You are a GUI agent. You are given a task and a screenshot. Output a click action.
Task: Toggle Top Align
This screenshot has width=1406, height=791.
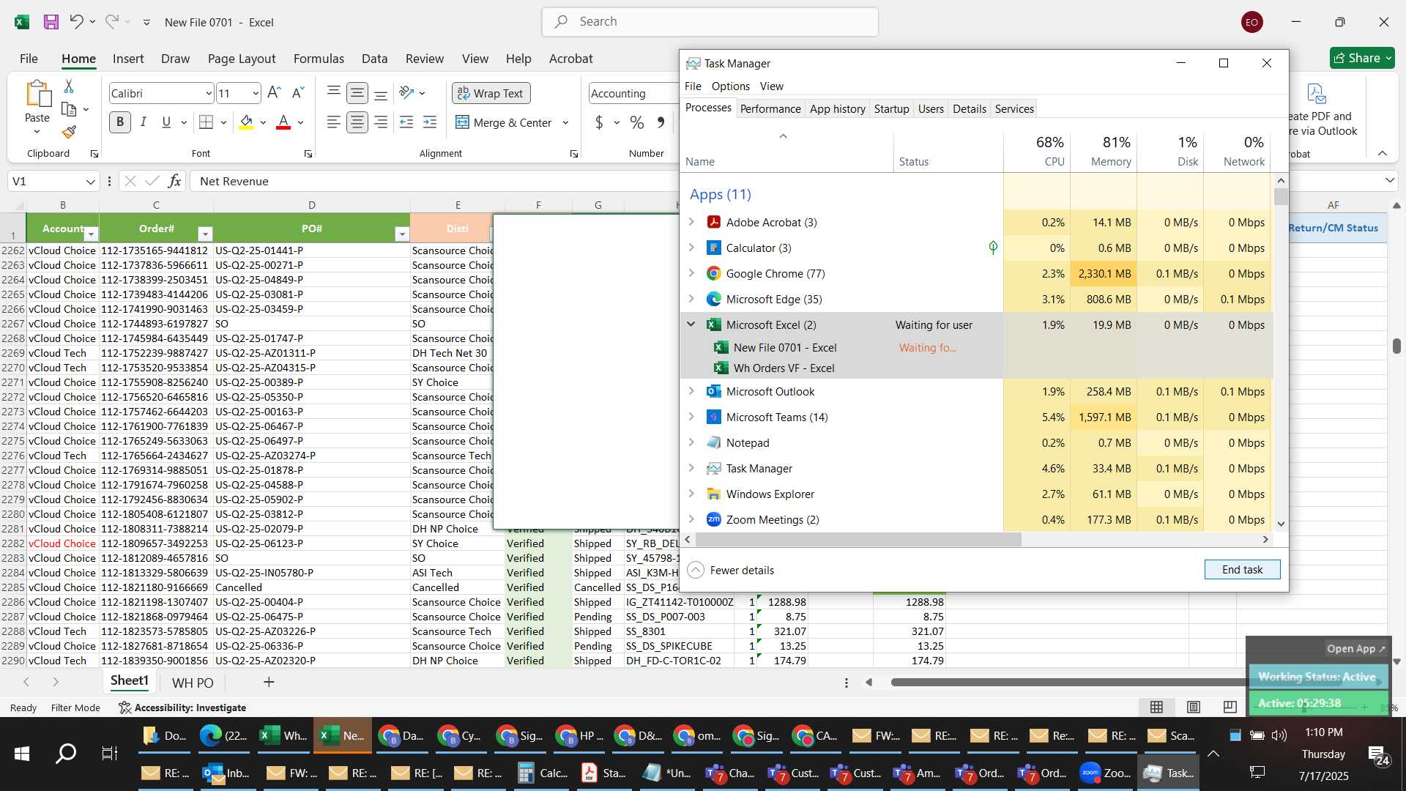(x=334, y=93)
